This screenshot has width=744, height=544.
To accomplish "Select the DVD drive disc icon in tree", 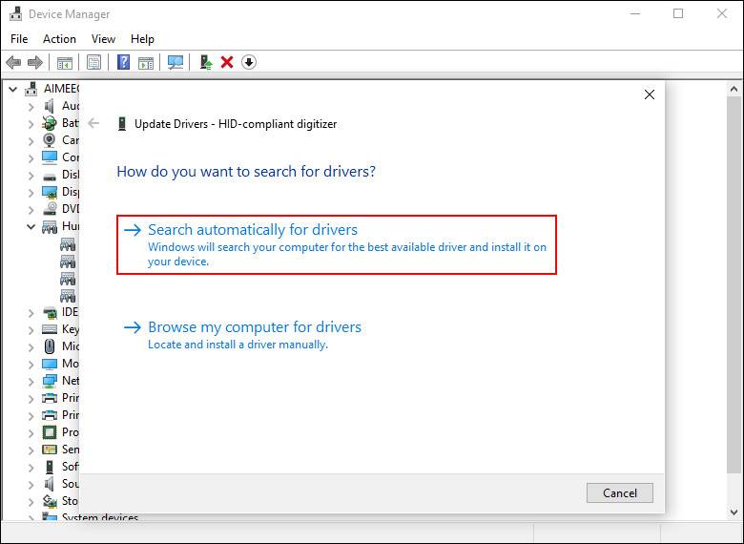I will tap(50, 209).
